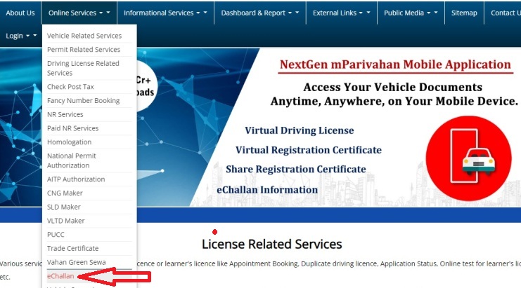
Task: Open the Contact Us page
Action: tap(505, 13)
